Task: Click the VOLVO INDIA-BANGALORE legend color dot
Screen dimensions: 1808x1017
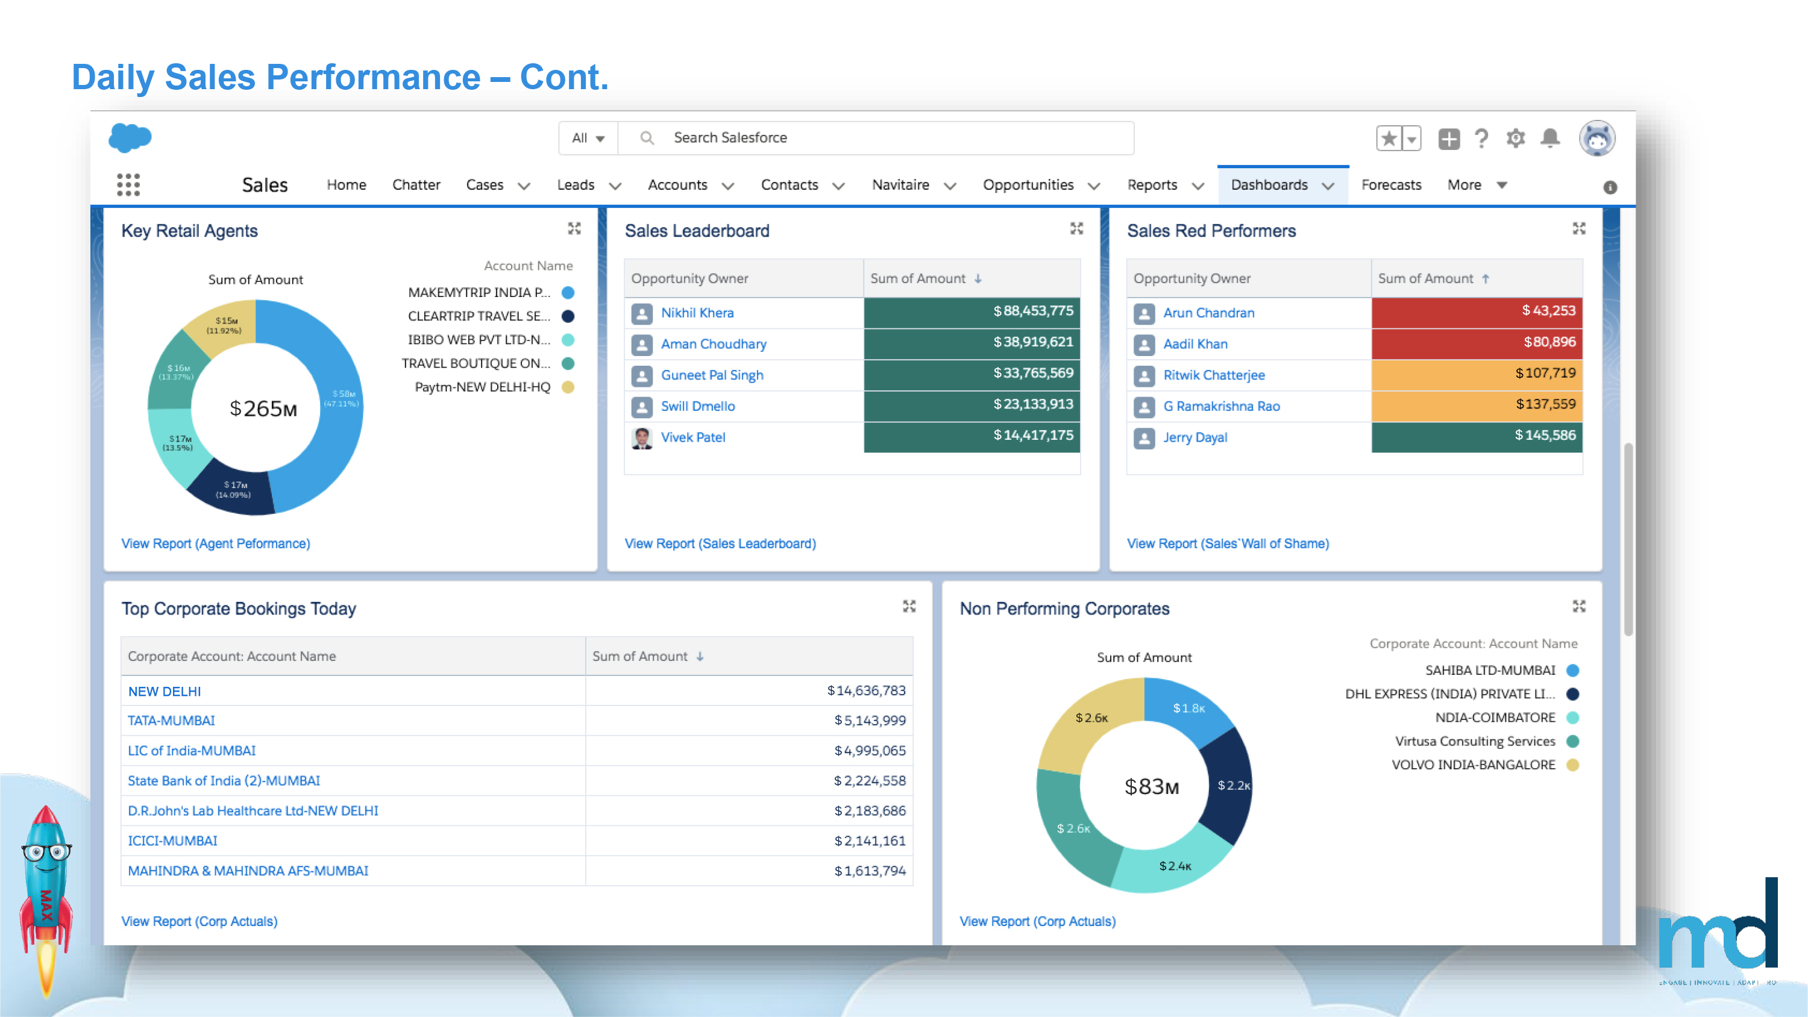Action: click(x=1573, y=765)
